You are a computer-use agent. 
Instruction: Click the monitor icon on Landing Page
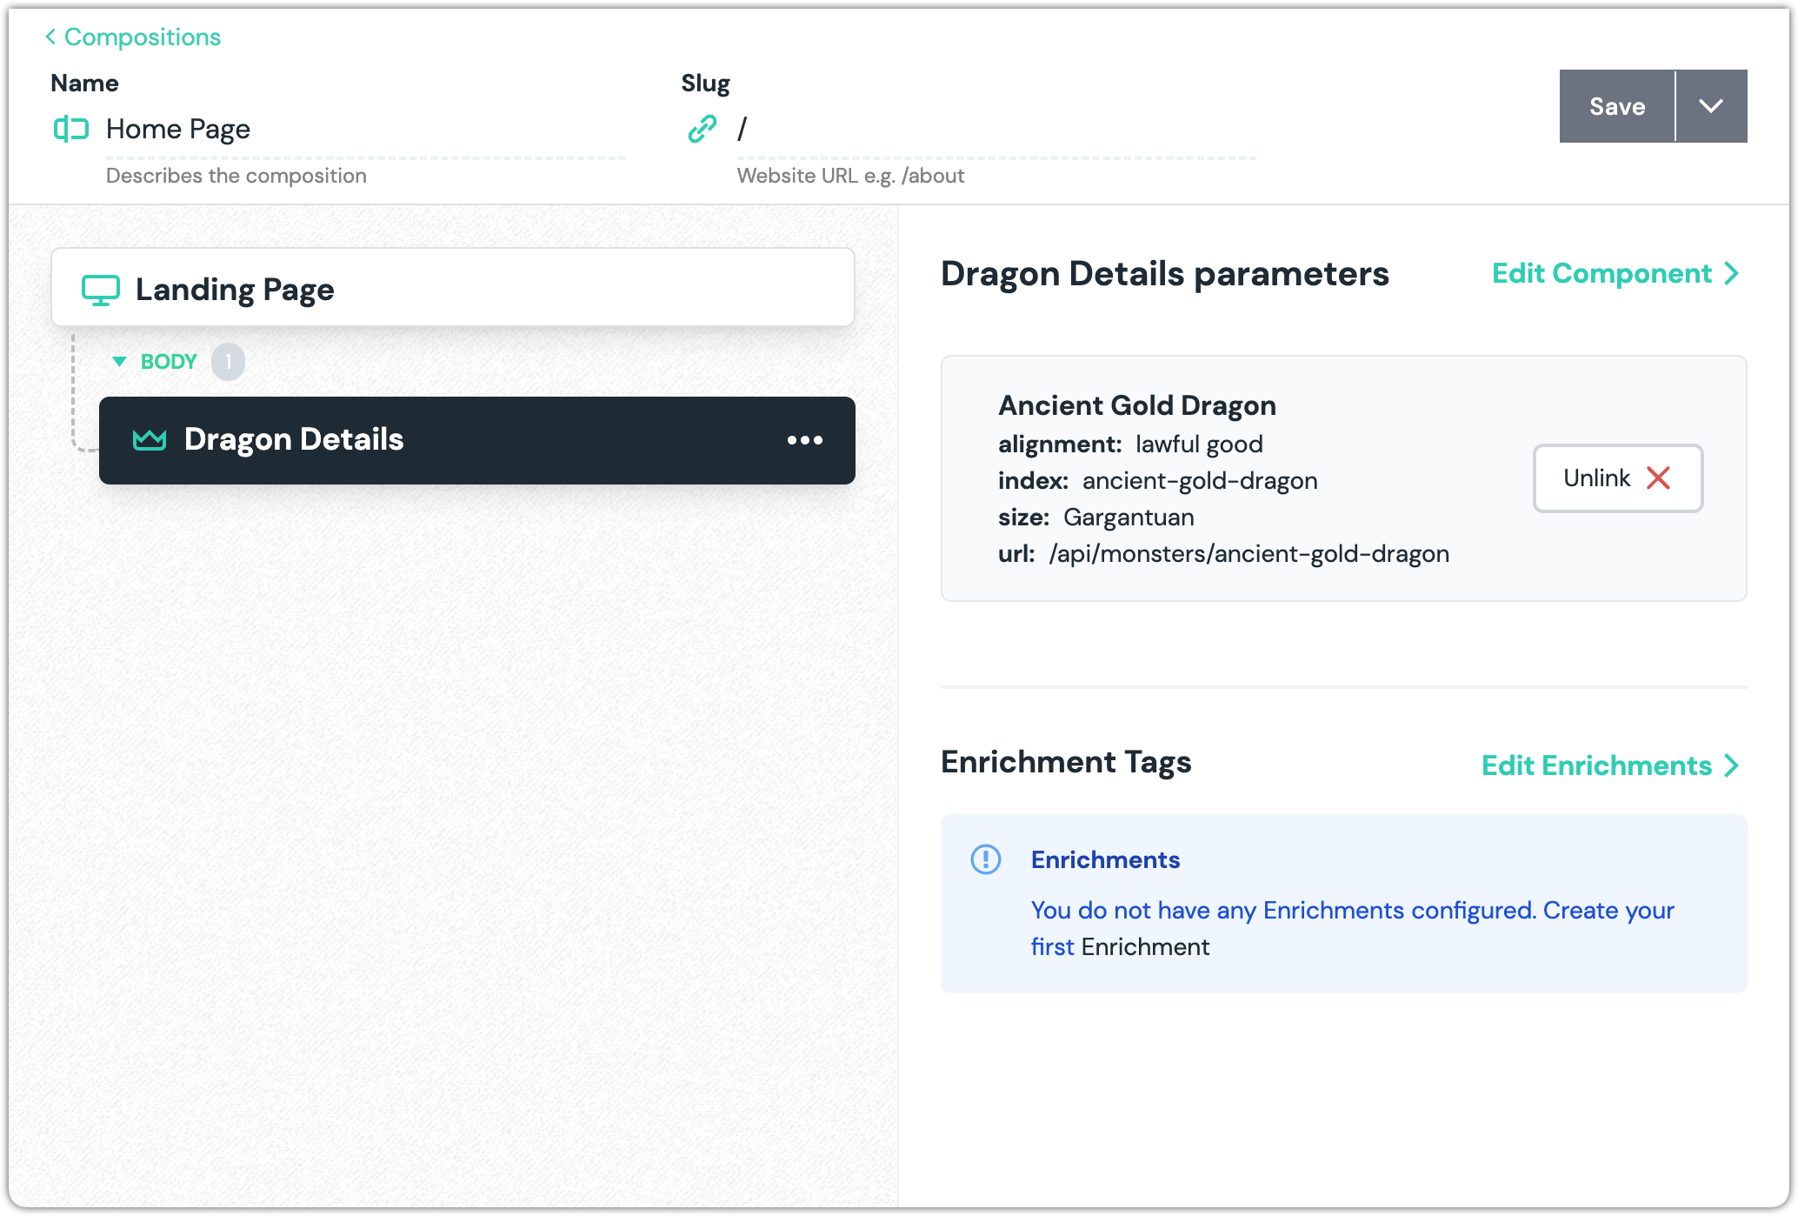(x=101, y=290)
